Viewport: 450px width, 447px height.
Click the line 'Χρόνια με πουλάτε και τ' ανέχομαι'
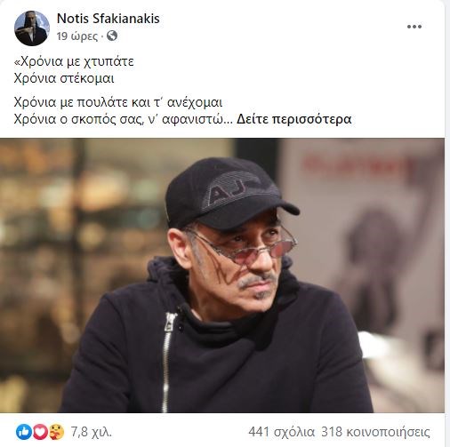coord(118,102)
